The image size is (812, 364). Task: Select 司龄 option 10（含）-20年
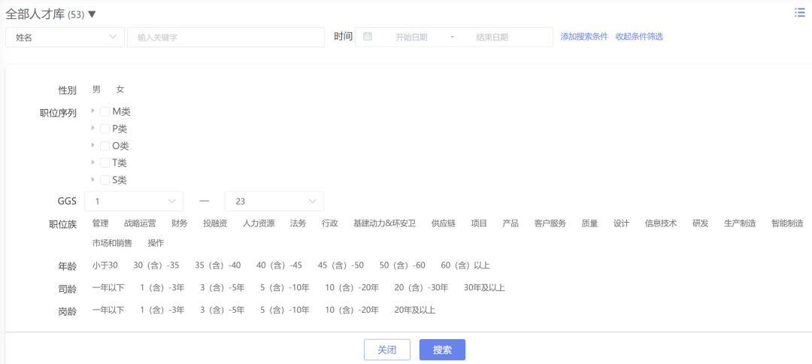point(352,288)
